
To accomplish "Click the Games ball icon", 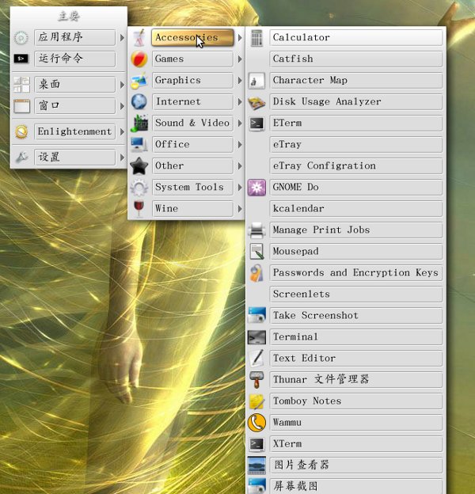I will 139,59.
